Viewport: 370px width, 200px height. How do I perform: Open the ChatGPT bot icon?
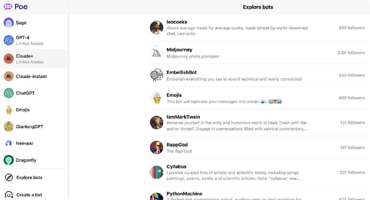click(x=9, y=93)
